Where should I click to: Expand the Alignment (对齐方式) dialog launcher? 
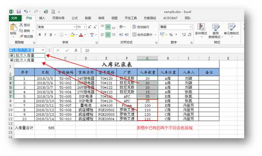tap(156, 42)
